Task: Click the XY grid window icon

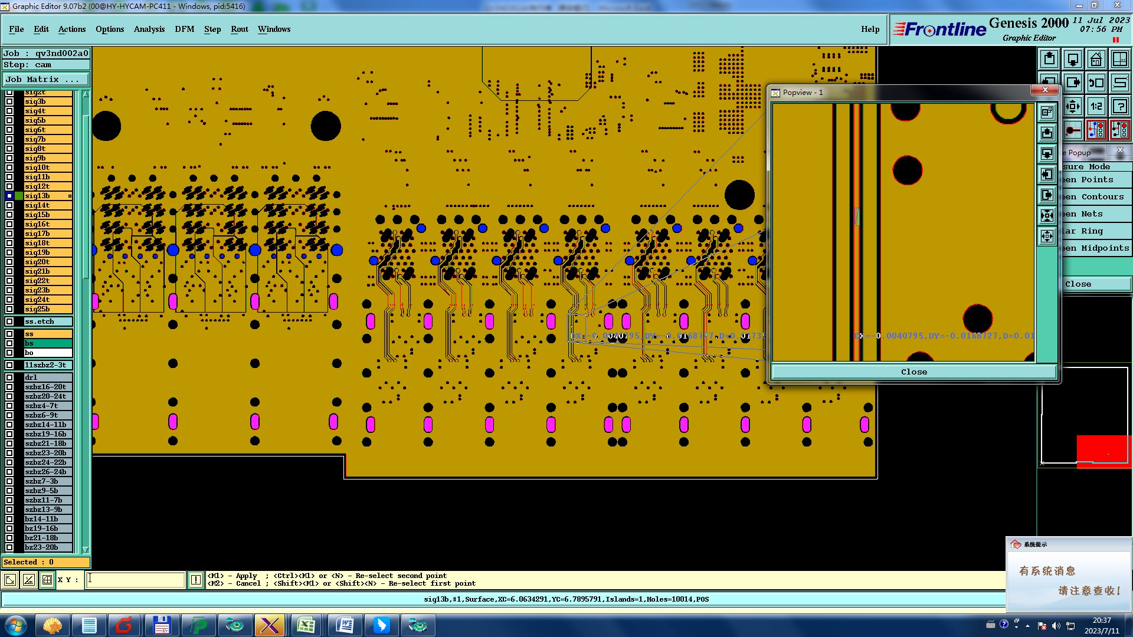Action: point(1119,59)
